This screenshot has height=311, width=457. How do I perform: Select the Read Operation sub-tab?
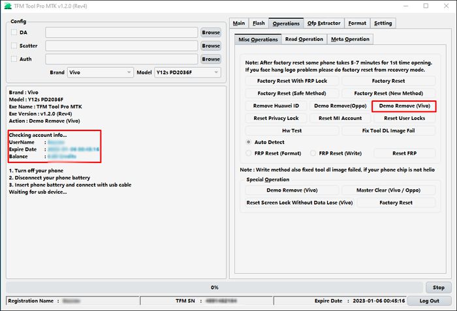pyautogui.click(x=304, y=39)
